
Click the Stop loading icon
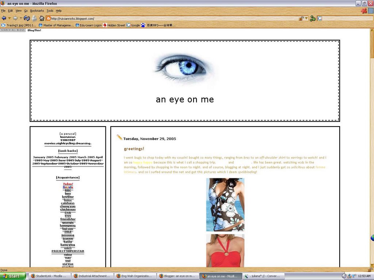tap(34, 18)
